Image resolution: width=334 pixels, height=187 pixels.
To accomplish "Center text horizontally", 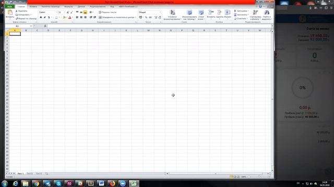I will tap(81, 17).
